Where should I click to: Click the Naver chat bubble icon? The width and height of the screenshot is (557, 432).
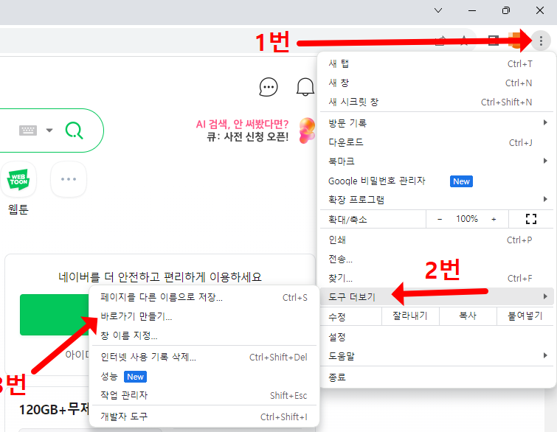269,86
